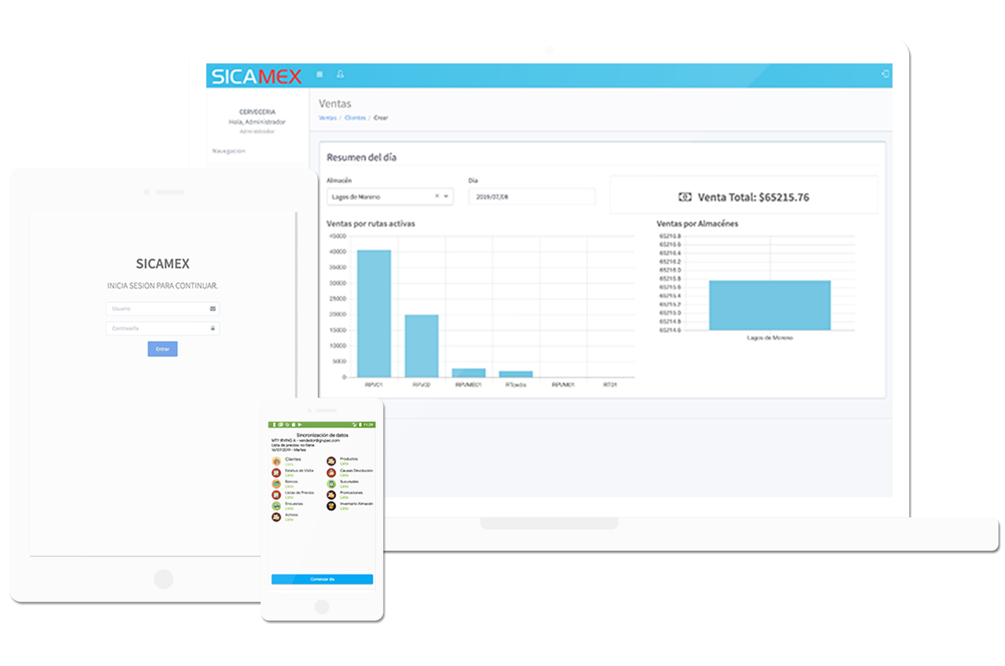
Task: Click the envelope icon in Usuario field
Action: tap(213, 309)
